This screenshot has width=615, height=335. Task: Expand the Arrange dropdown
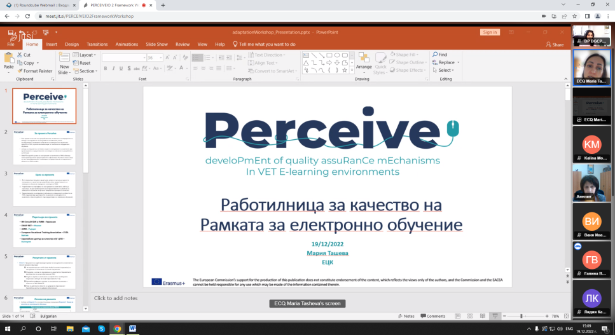(364, 63)
